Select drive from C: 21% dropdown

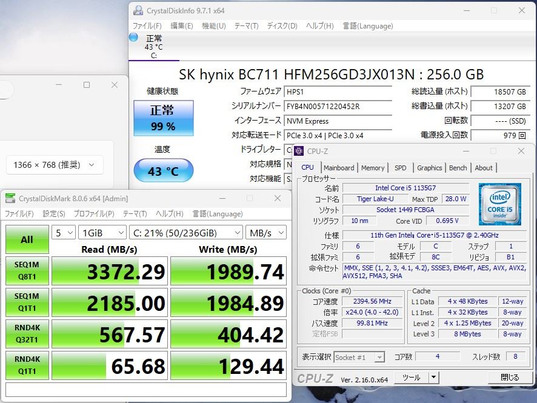pyautogui.click(x=185, y=233)
